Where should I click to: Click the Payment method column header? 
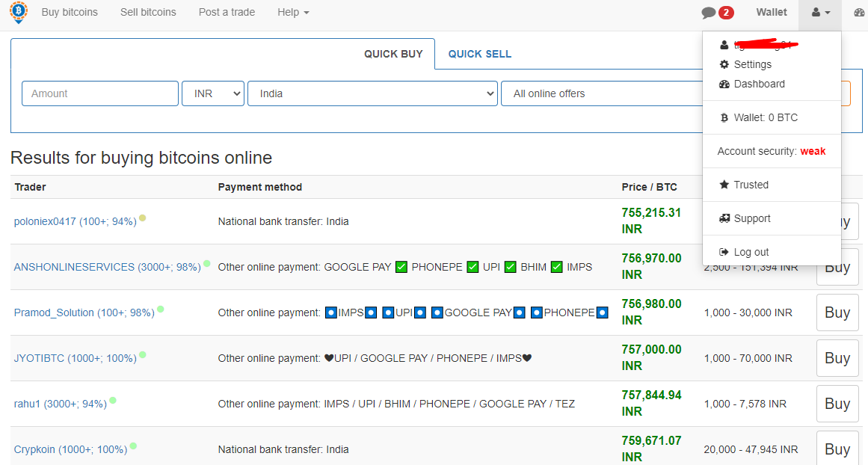click(x=260, y=187)
